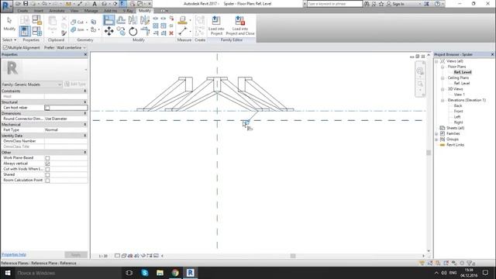Open the Prefer Wall centerline dropdown
496x279 pixels.
[71, 47]
